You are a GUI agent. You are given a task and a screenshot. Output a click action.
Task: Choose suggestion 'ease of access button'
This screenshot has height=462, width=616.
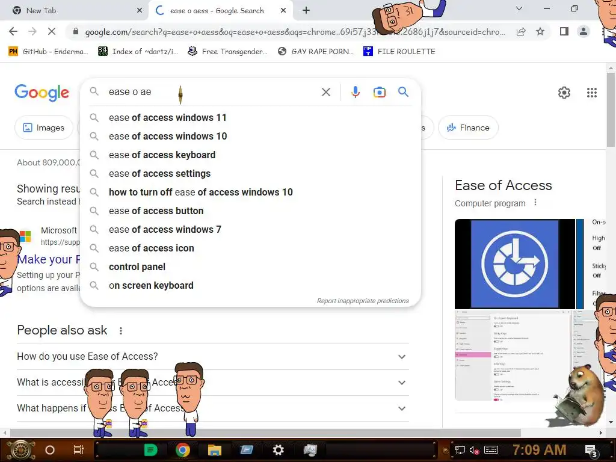click(x=250, y=211)
